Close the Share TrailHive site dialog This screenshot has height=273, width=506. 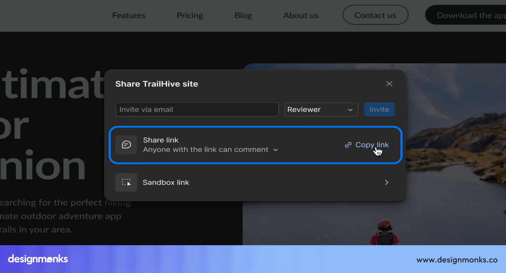point(389,84)
